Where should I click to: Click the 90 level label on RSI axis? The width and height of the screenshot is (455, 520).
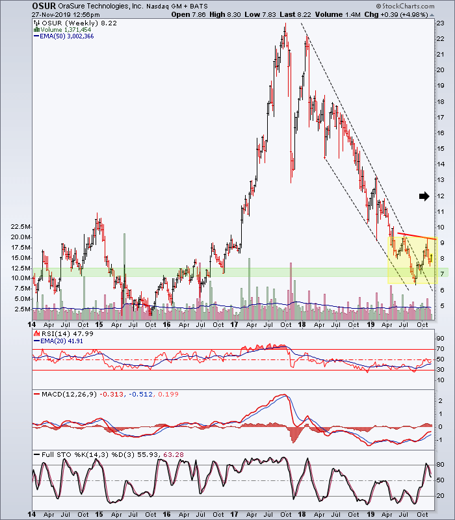click(x=441, y=339)
